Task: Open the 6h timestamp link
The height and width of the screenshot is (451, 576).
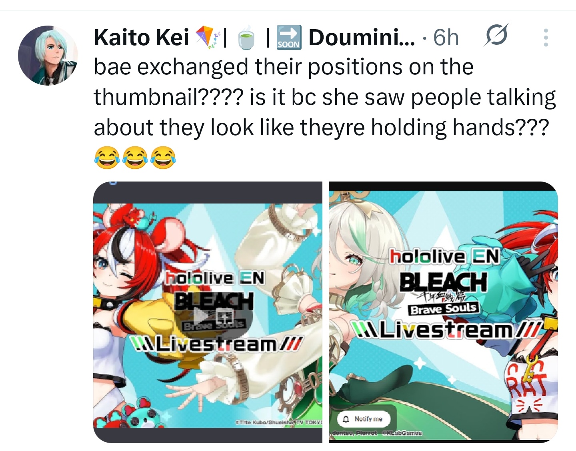Action: 446,38
